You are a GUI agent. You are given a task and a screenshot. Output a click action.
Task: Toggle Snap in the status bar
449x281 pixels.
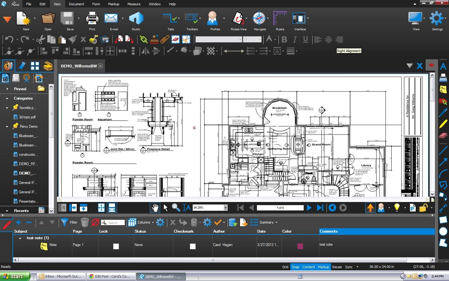pyautogui.click(x=295, y=267)
